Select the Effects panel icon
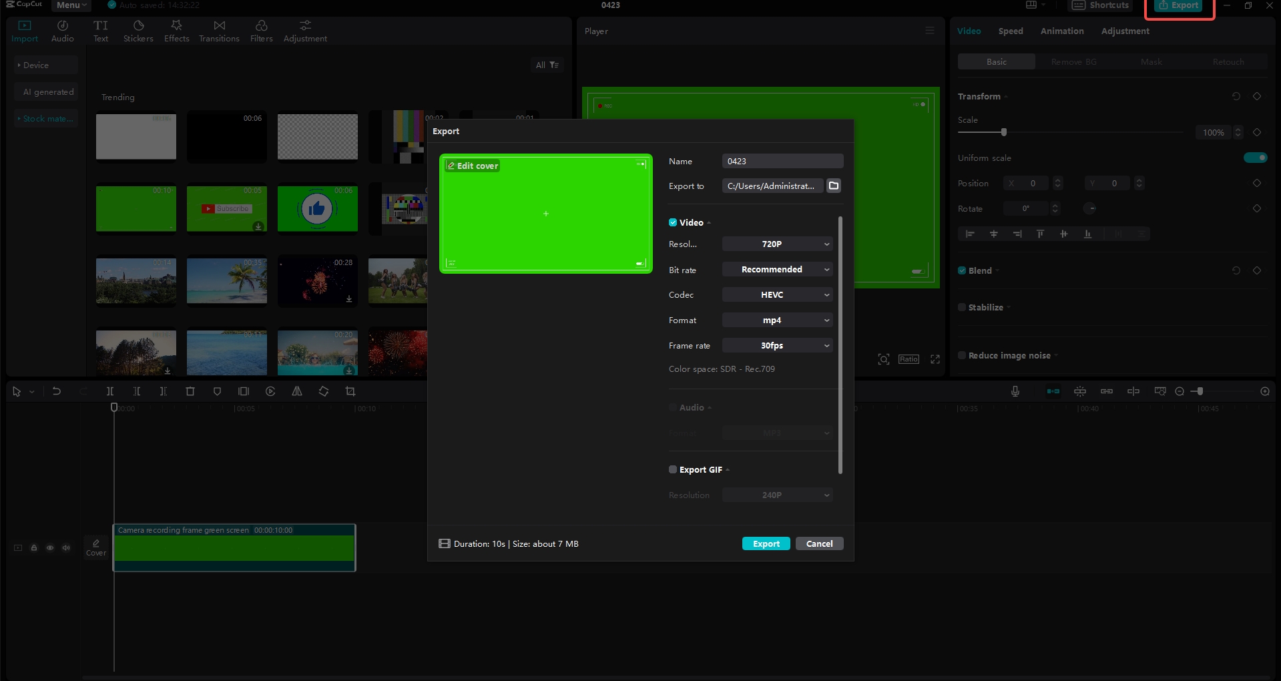The height and width of the screenshot is (681, 1281). pos(176,30)
